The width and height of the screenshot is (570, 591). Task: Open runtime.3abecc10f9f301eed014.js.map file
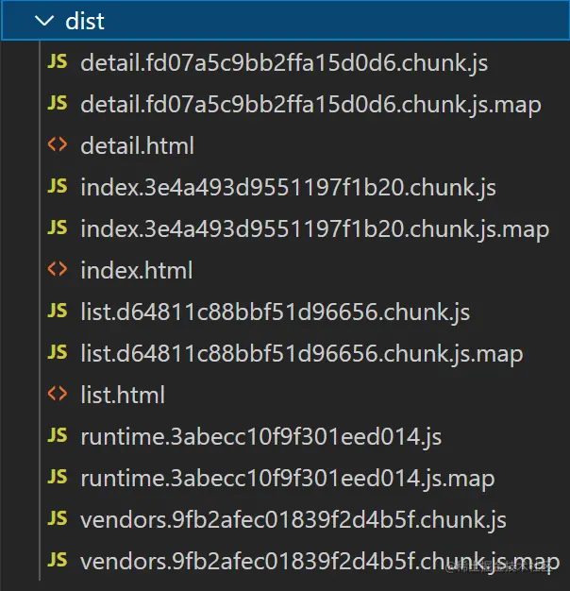click(288, 479)
